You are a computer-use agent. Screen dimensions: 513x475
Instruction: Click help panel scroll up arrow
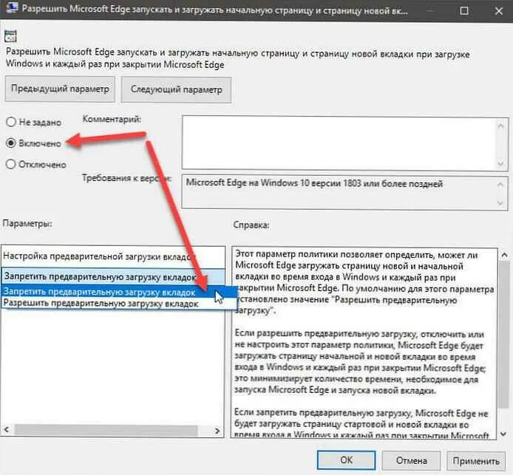pyautogui.click(x=504, y=255)
